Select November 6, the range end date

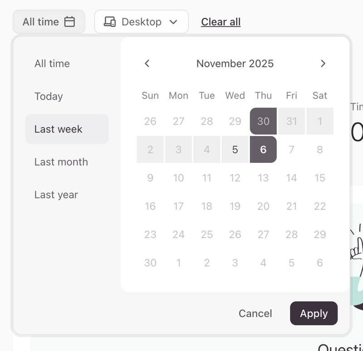point(263,150)
